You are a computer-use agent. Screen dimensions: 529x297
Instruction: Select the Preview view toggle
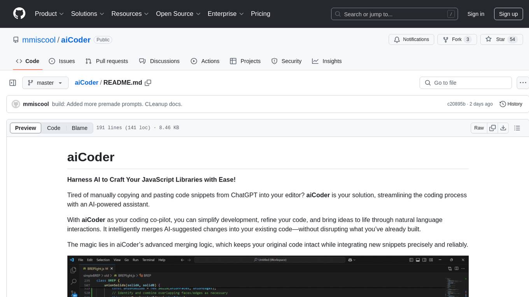26,128
